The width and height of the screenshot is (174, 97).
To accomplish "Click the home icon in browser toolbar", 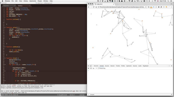I will click(x=96, y=7).
